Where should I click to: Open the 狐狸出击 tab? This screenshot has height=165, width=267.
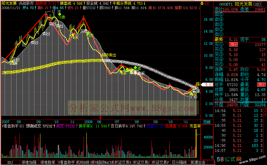pos(198,162)
